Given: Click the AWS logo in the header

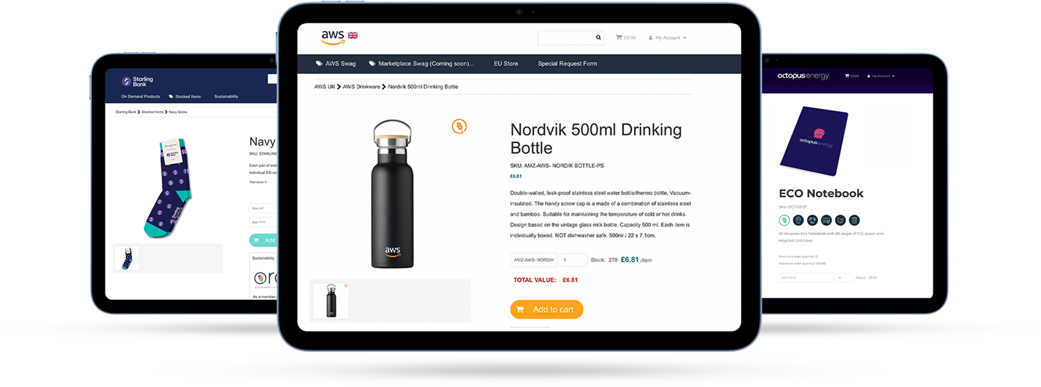Looking at the screenshot, I should 333,38.
